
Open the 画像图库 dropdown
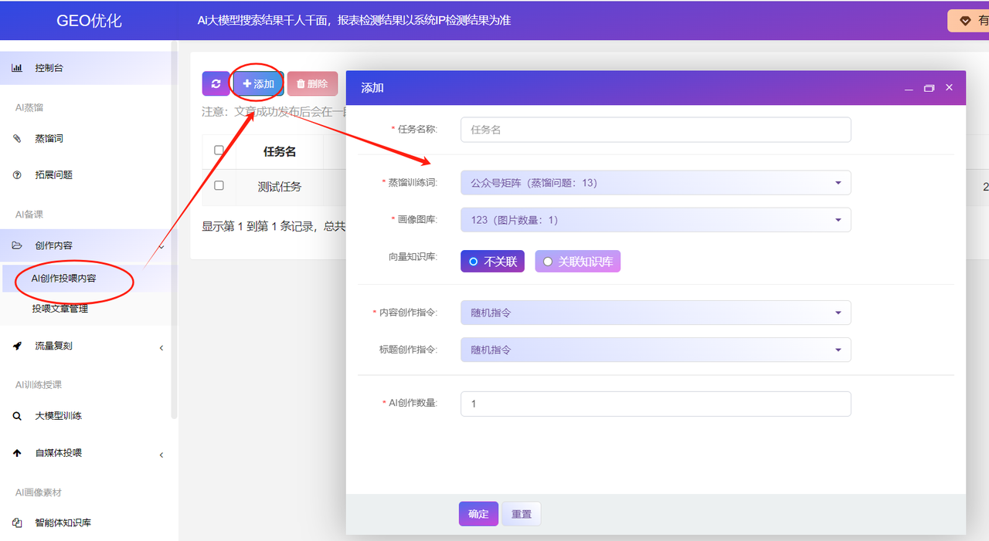tap(655, 220)
